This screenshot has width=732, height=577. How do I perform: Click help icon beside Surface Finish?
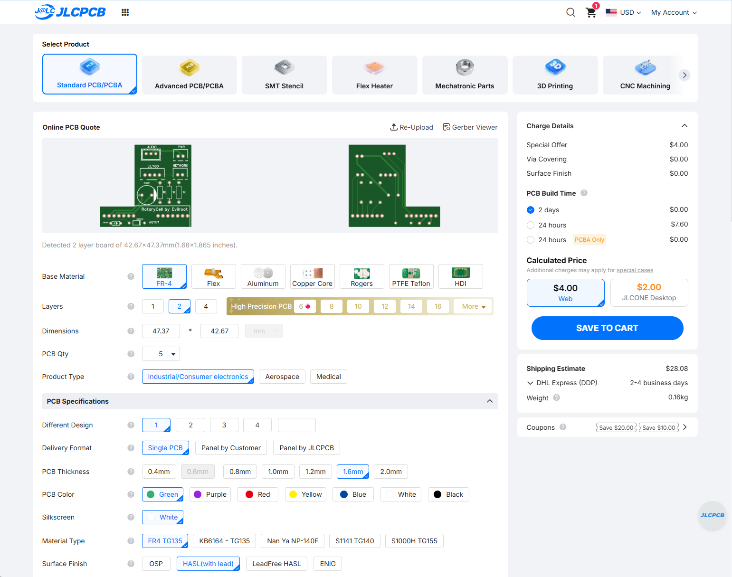[131, 564]
